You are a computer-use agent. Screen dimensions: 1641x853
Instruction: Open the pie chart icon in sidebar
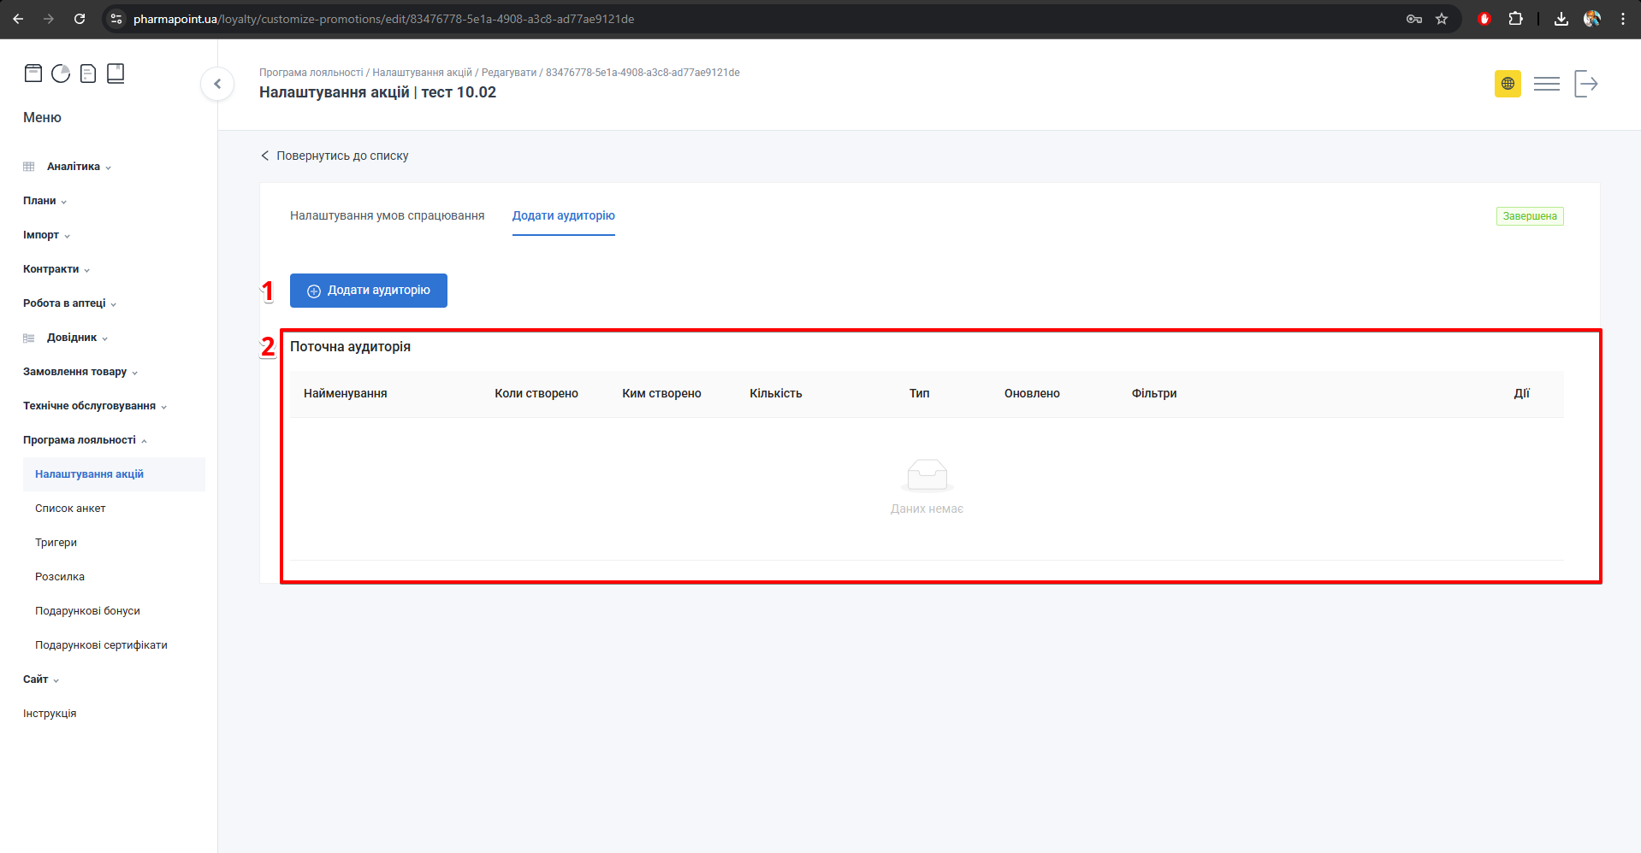61,74
